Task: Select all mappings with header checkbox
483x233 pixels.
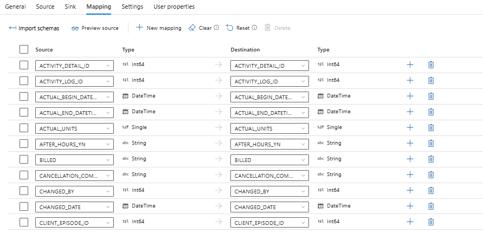Action: click(24, 49)
